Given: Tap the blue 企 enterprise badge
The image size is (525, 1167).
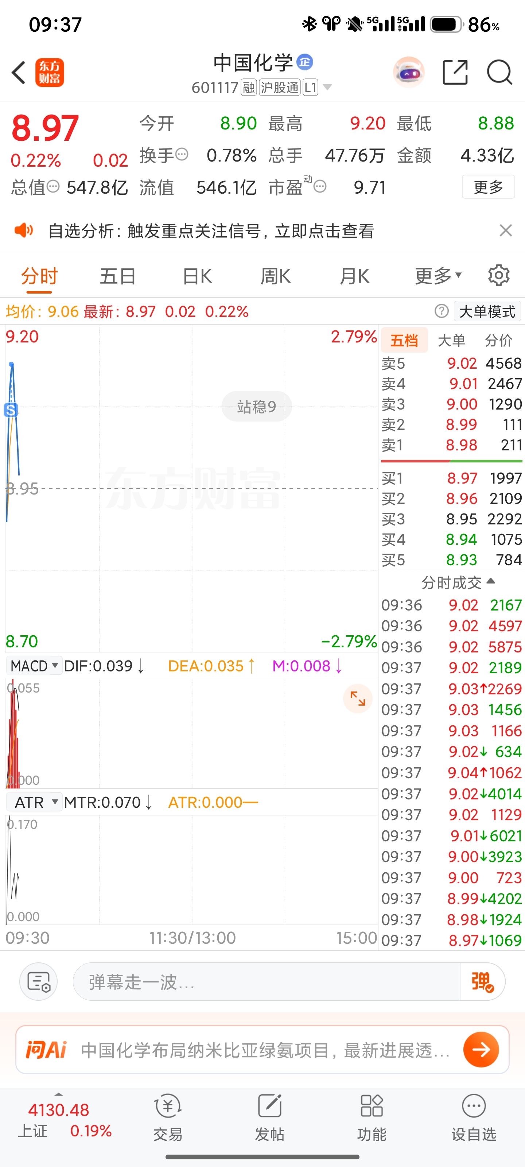Looking at the screenshot, I should pos(305,62).
